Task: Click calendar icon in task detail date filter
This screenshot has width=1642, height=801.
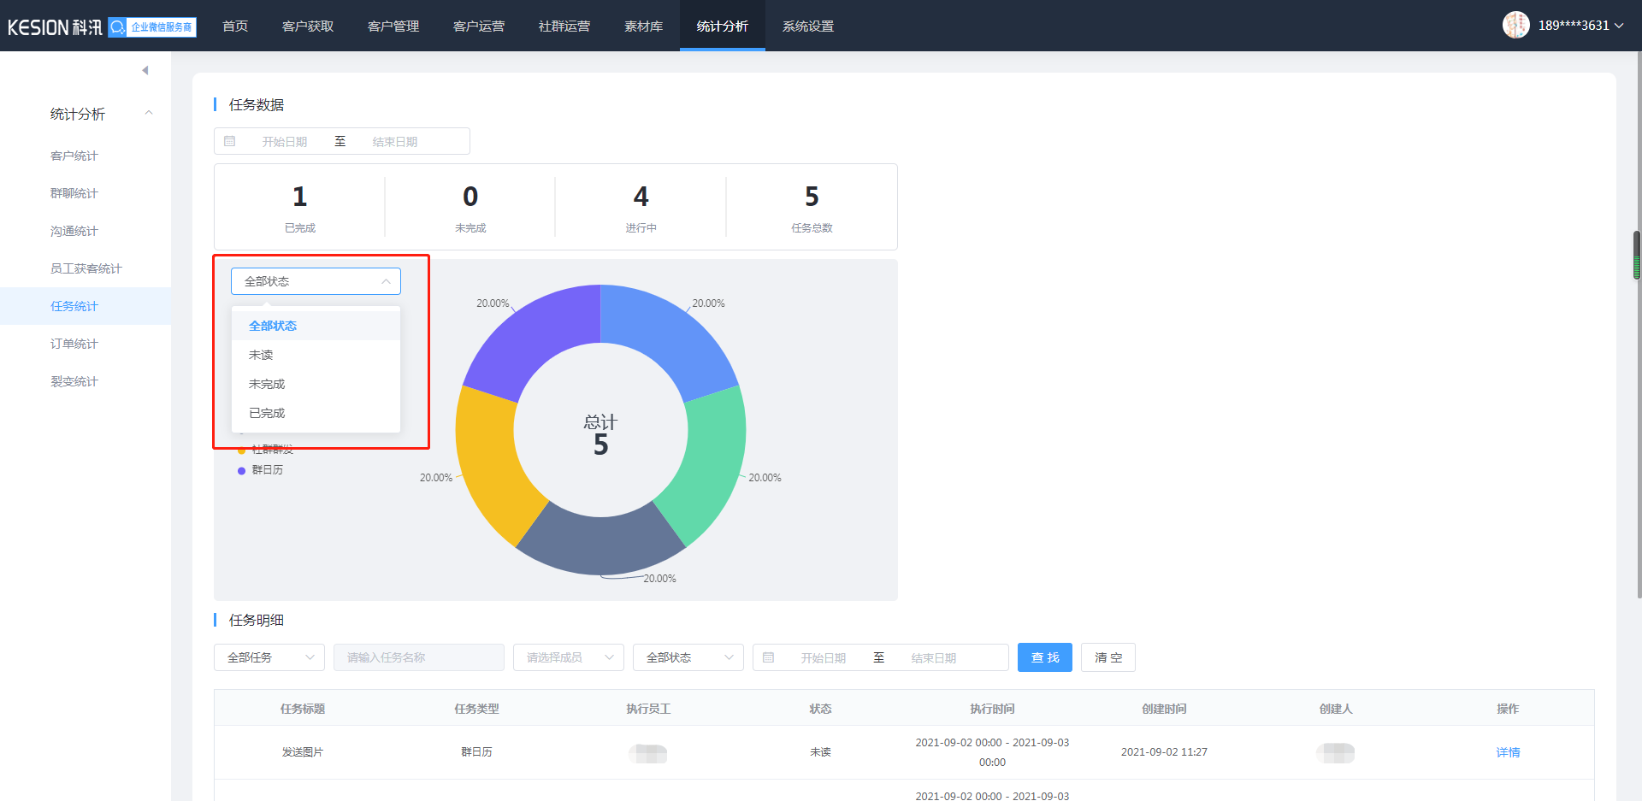Action: 769,657
